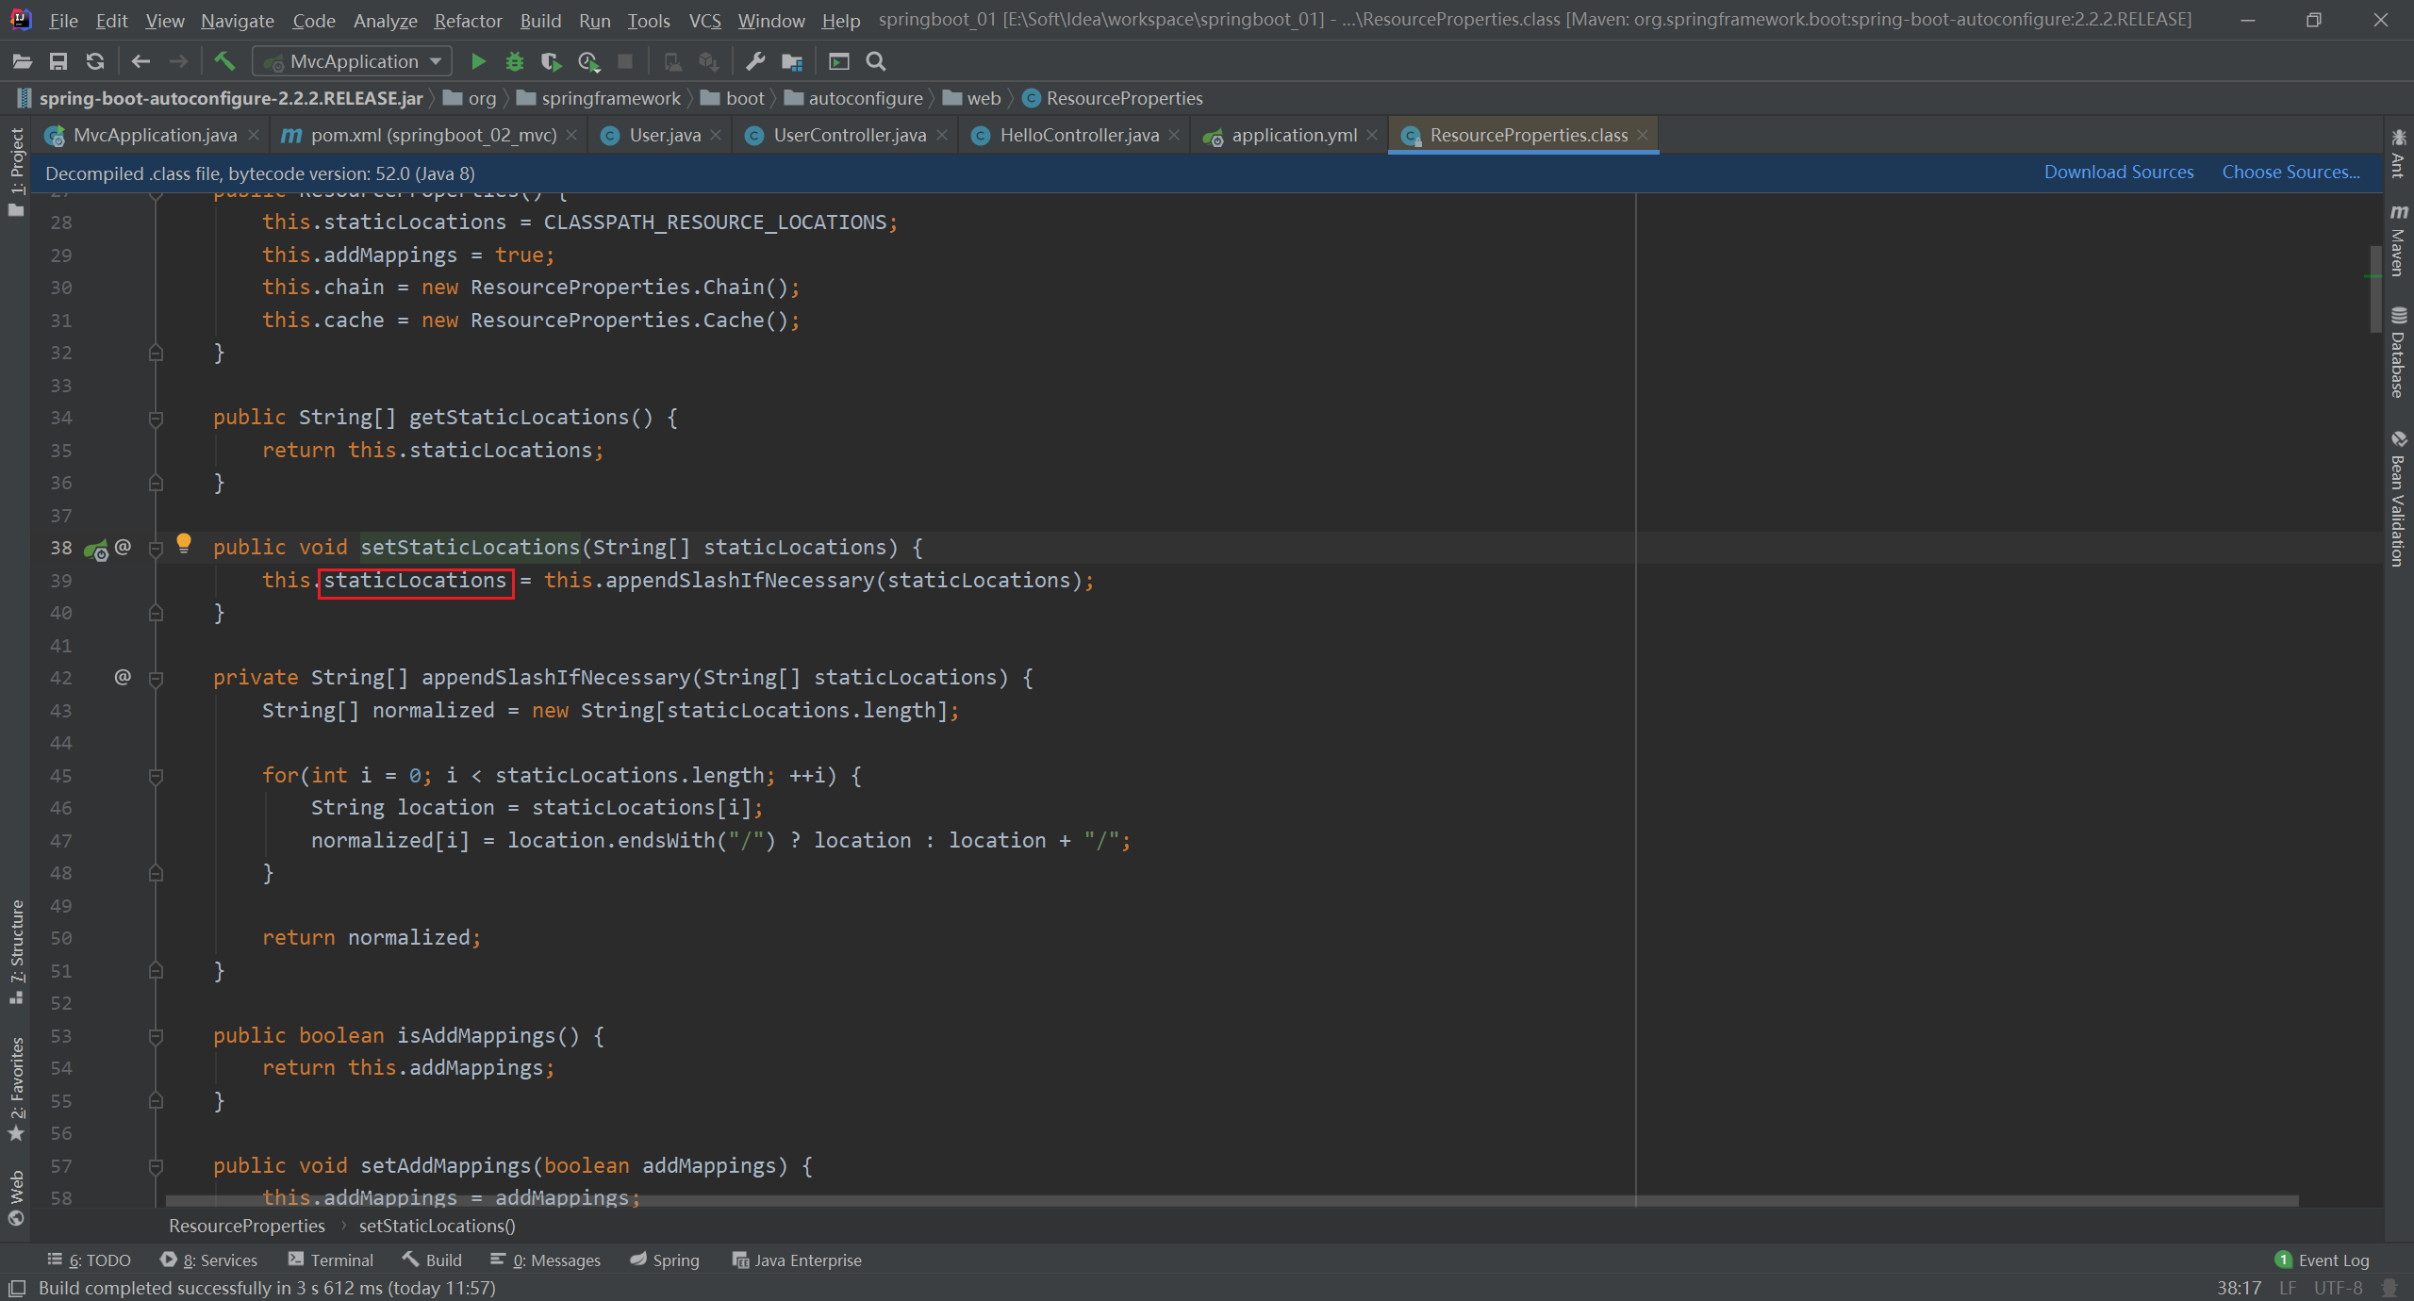
Task: Navigate back with the left arrow icon
Action: click(x=141, y=61)
